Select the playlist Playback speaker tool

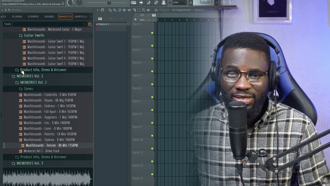click(148, 10)
